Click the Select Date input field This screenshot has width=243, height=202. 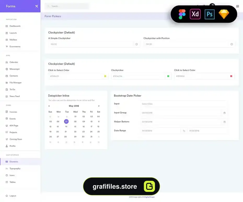click(x=184, y=104)
